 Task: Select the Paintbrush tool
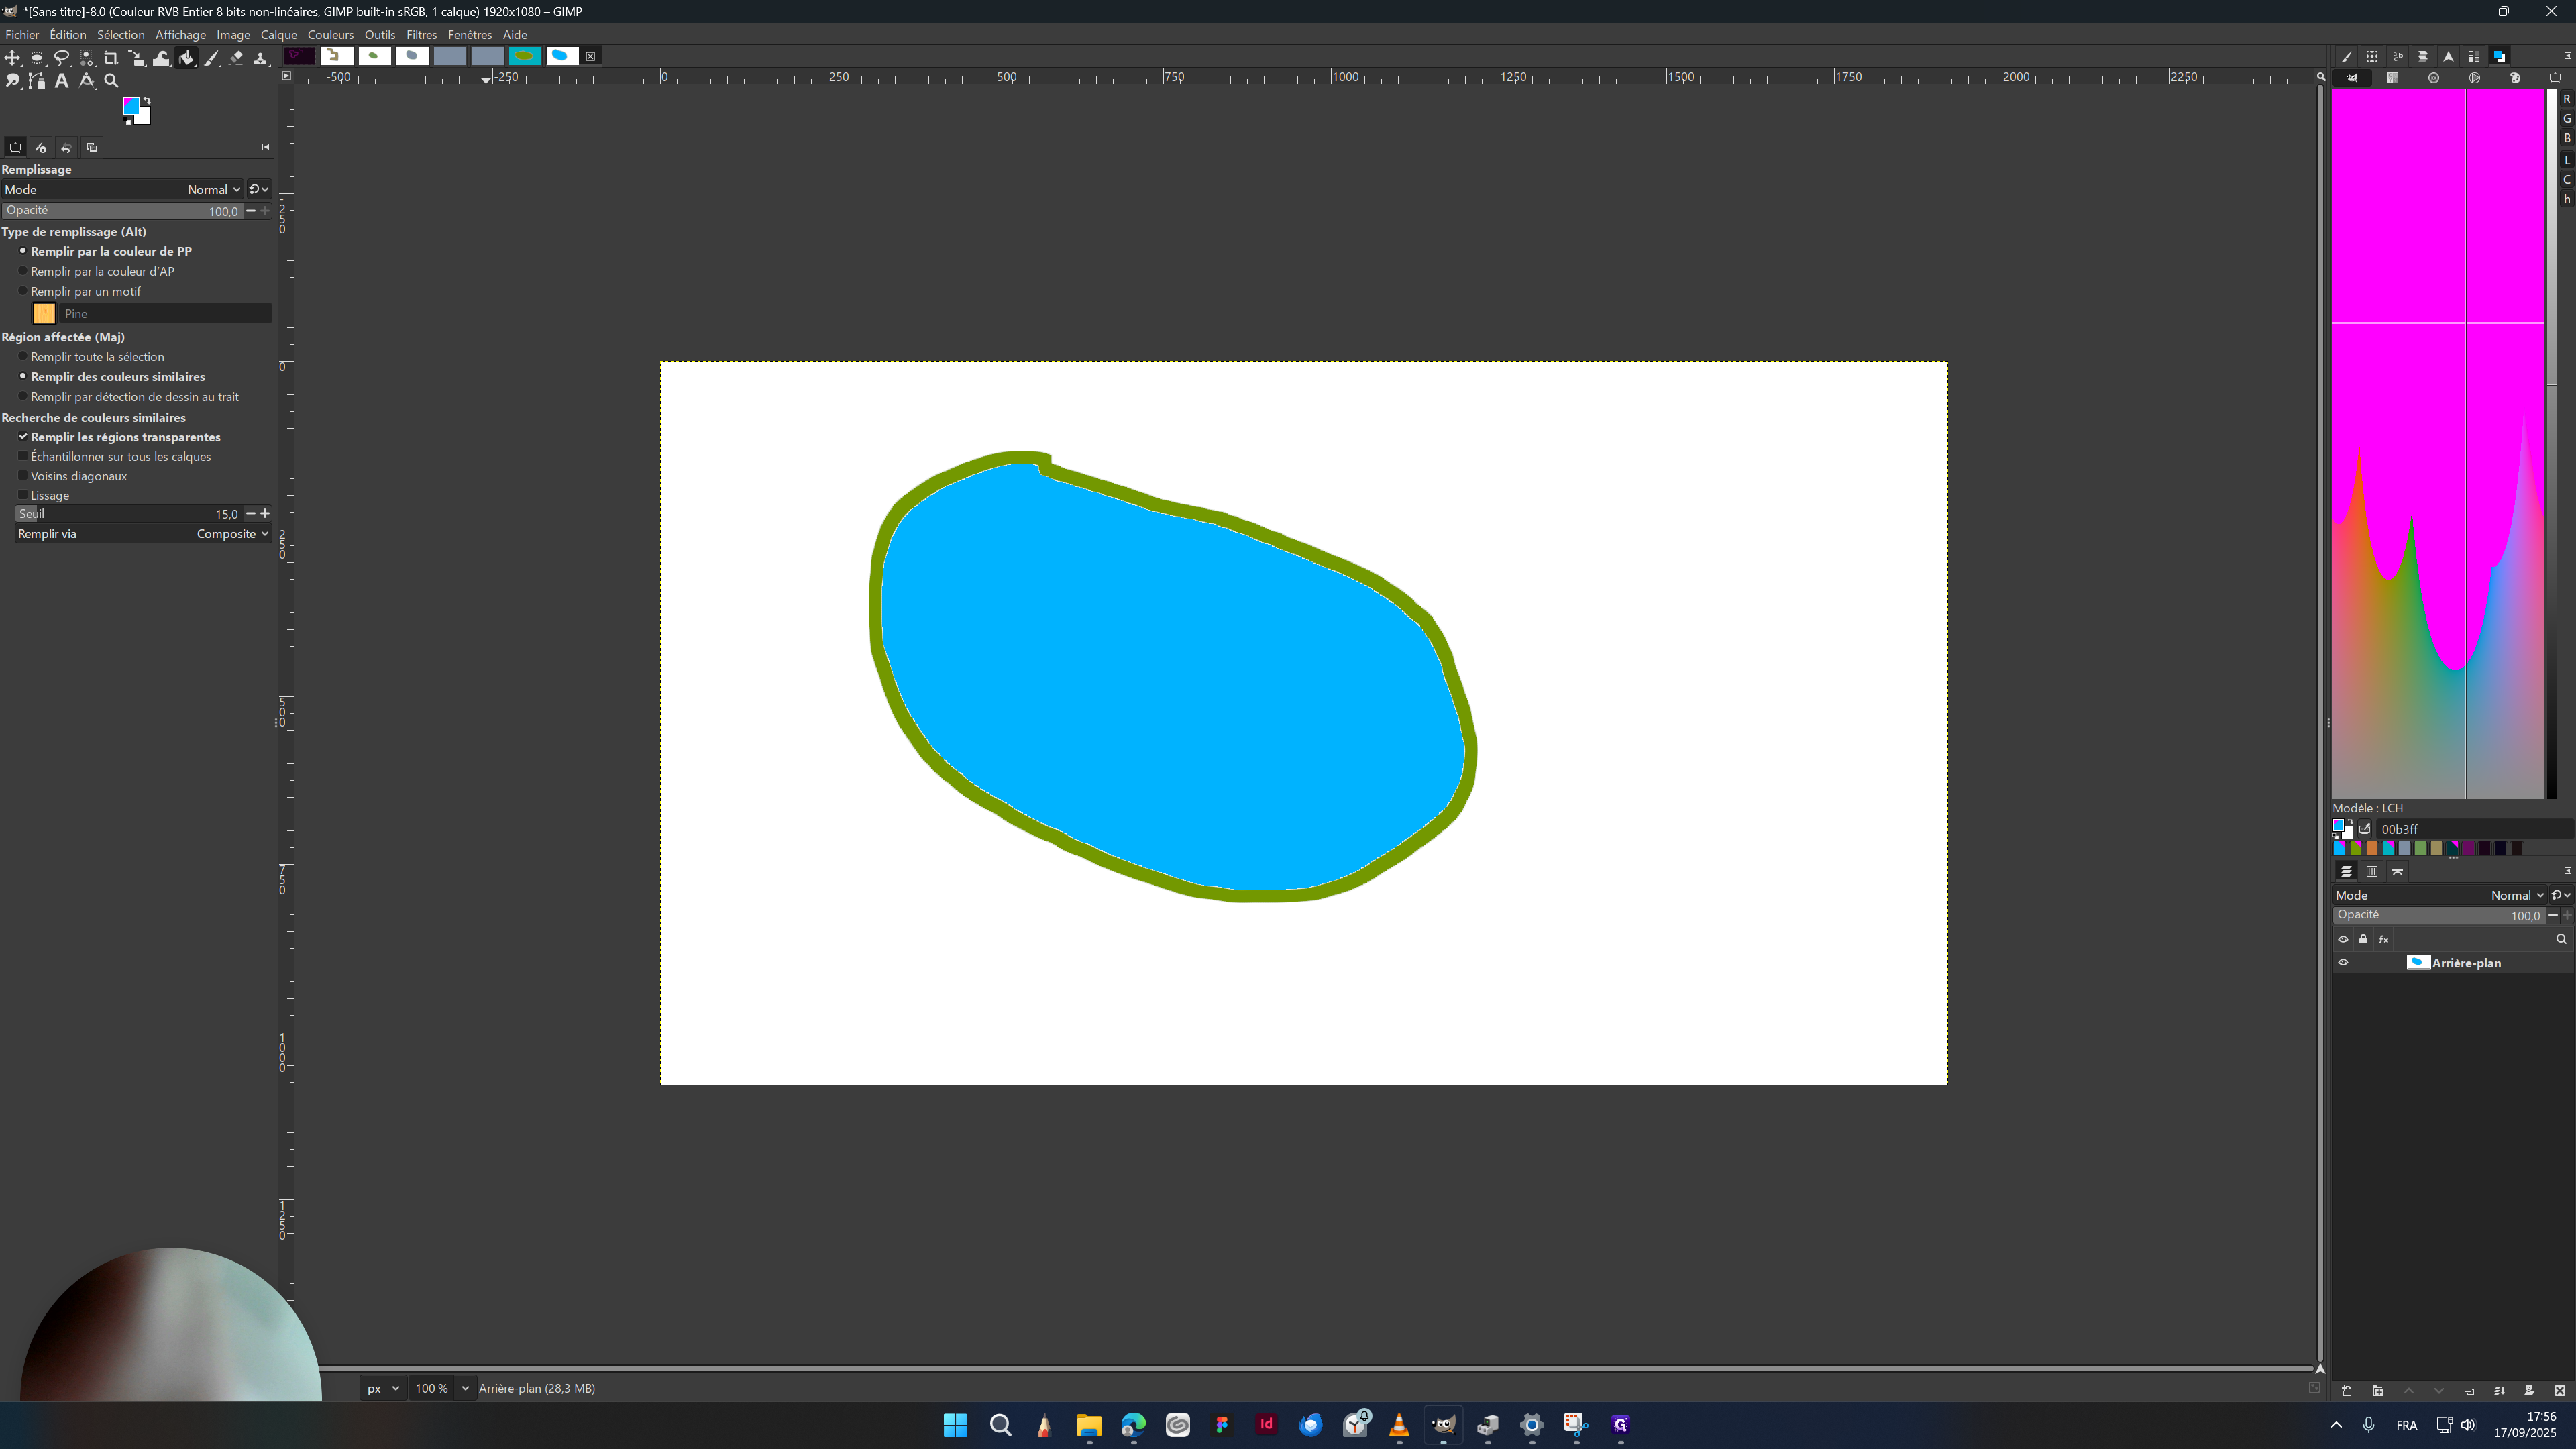(212, 58)
